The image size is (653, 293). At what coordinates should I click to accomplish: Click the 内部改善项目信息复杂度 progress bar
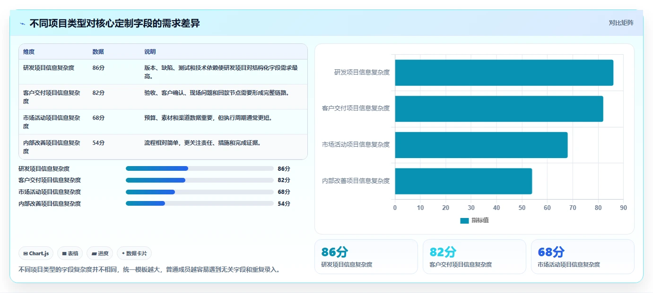click(x=200, y=204)
